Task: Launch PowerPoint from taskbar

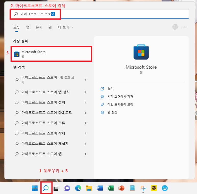Action: point(121,188)
